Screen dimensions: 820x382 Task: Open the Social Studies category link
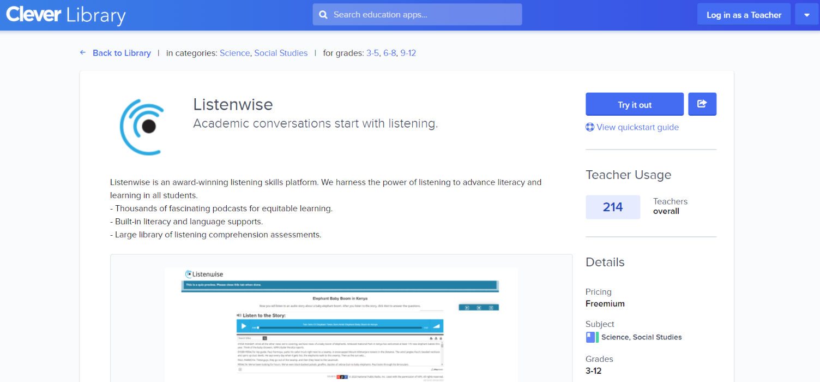point(281,53)
